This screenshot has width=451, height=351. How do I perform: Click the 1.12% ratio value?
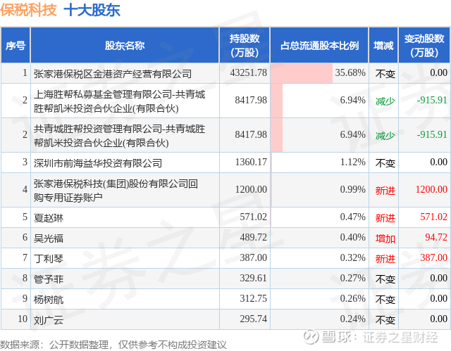coord(352,162)
